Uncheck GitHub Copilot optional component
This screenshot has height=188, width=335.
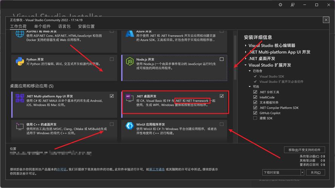255,113
